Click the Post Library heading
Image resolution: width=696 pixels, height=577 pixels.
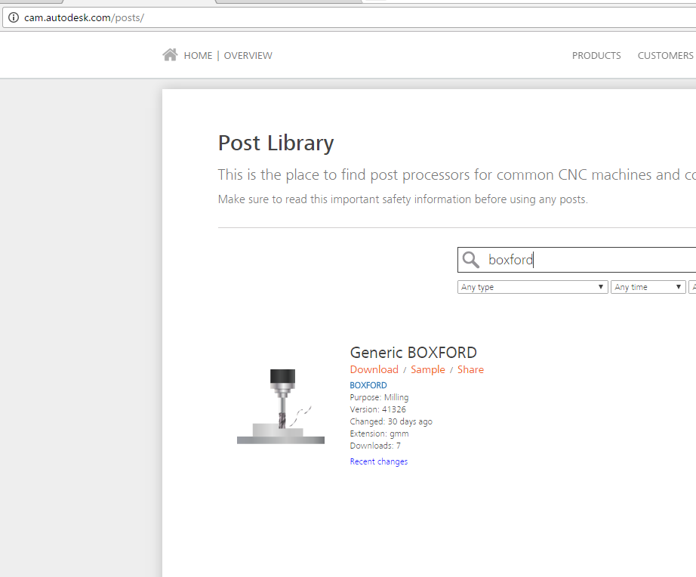pos(276,143)
